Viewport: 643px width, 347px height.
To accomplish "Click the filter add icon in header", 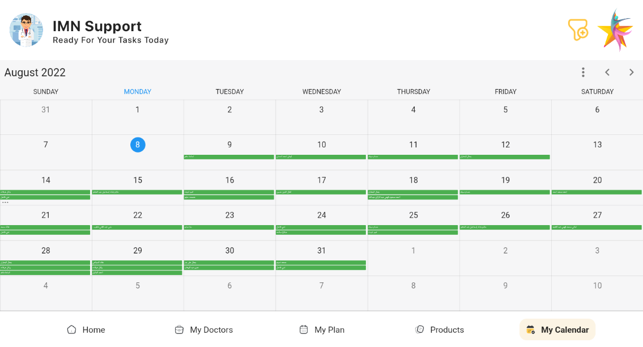I will point(578,29).
